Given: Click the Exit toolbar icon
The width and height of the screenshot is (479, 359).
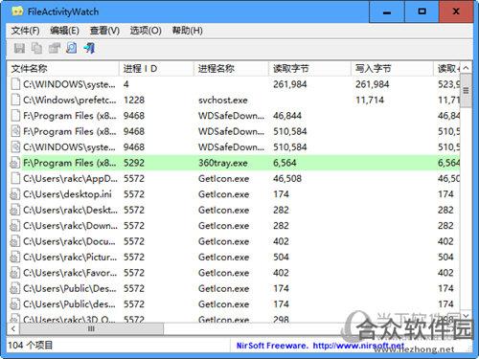Looking at the screenshot, I should 89,48.
